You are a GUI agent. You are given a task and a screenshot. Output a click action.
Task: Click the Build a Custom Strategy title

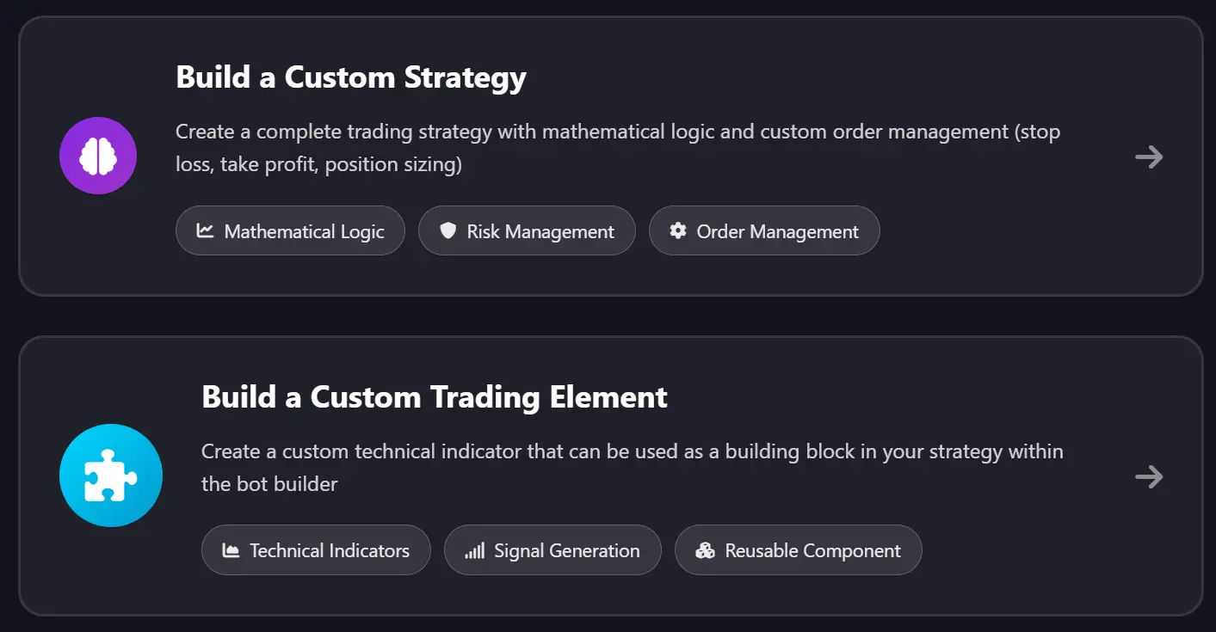(350, 77)
